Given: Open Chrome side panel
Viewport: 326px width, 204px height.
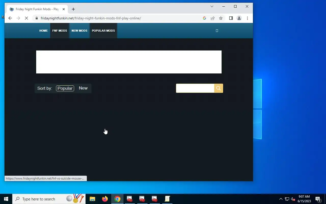Looking at the screenshot, I should click(x=231, y=18).
